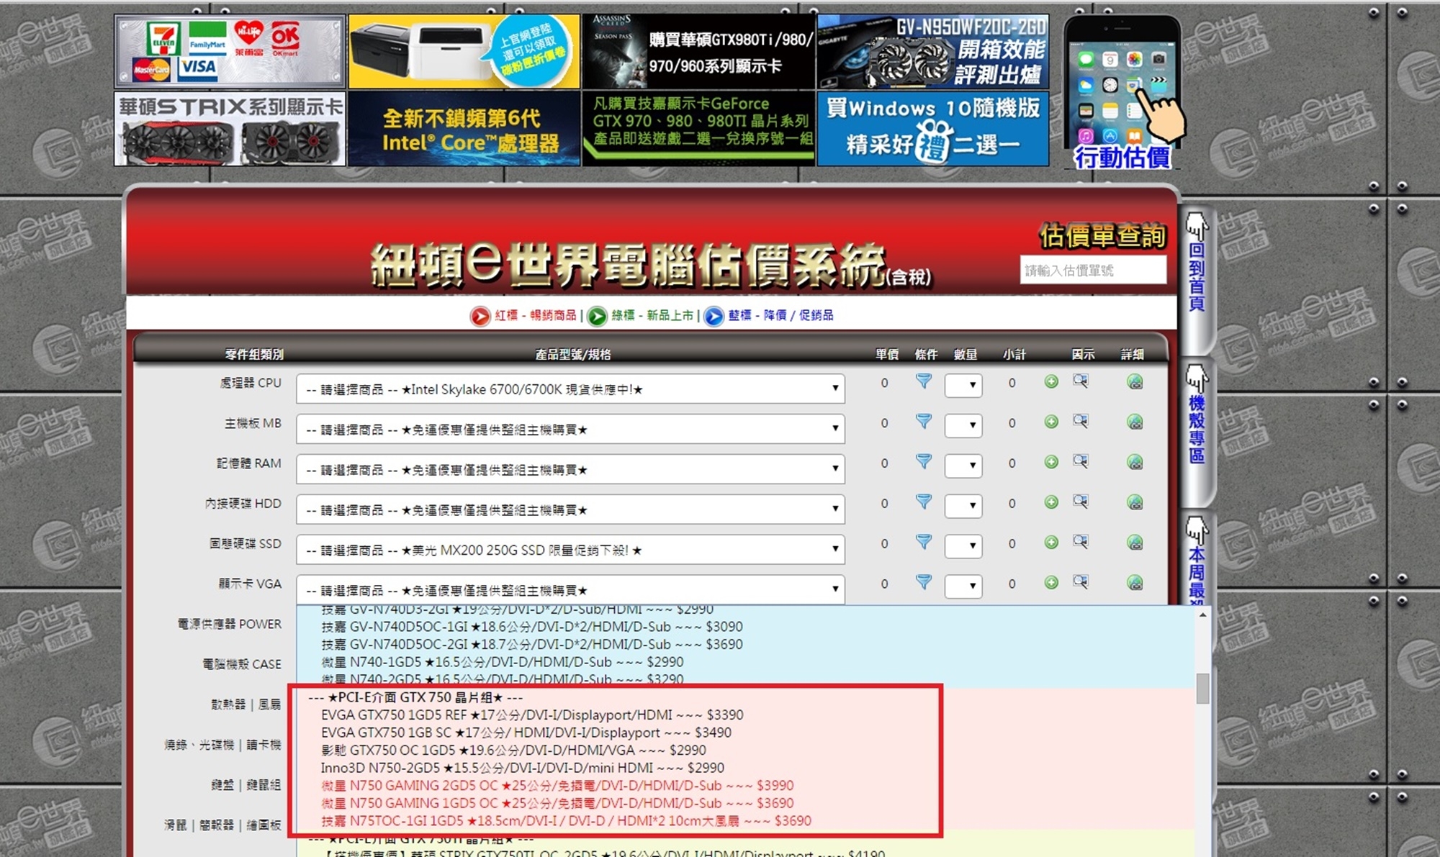This screenshot has height=857, width=1440.
Task: Select 技嘉 GV-N740D5OC-1GI $3090 option
Action: coord(532,627)
